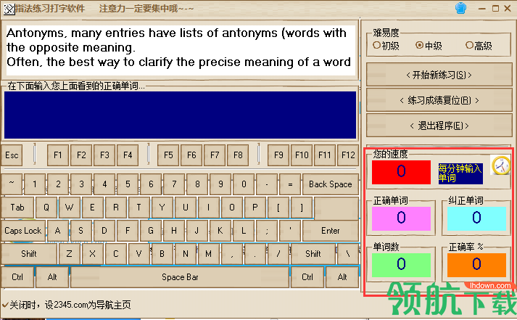Click the right Shift key
This screenshot has width=517, height=320.
point(313,254)
